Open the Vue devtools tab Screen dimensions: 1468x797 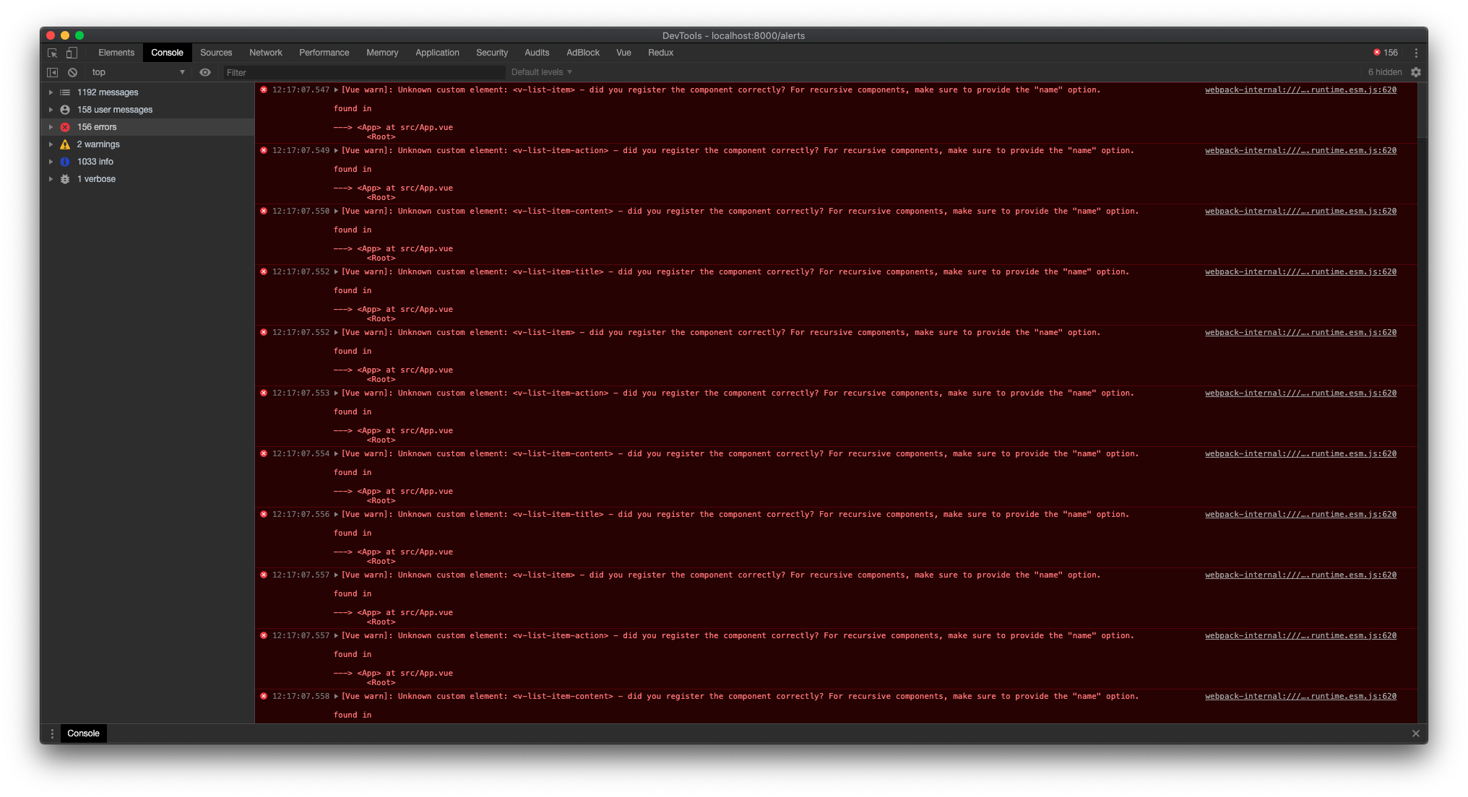[623, 52]
